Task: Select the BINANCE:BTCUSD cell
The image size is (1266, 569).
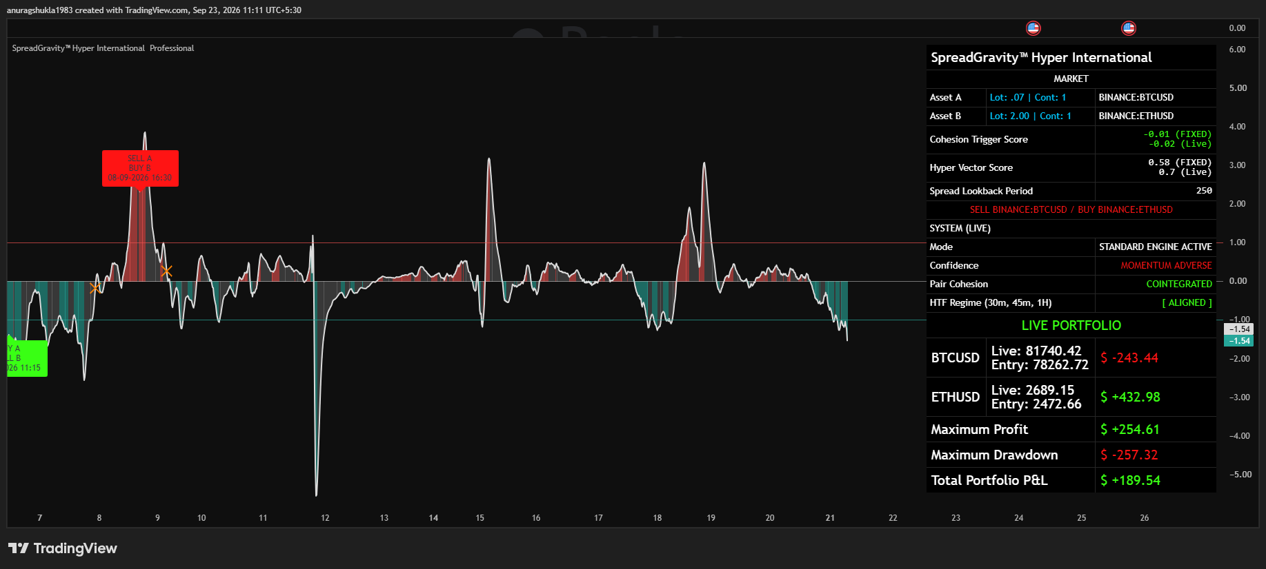Action: tap(1156, 98)
